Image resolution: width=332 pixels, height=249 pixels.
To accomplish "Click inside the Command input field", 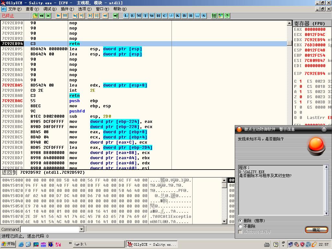I will click(50, 229).
